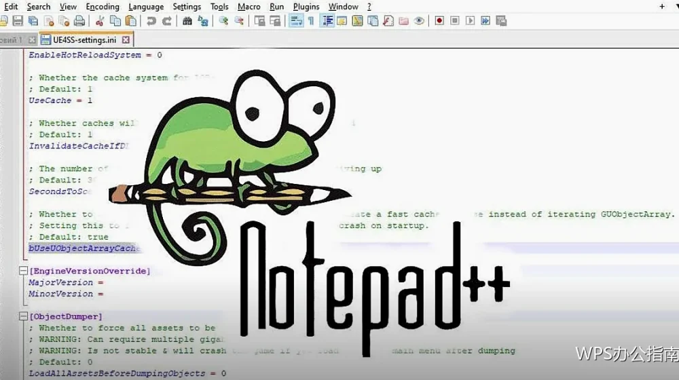Collapse the [ObjectDumper] section fold marker
This screenshot has width=679, height=380.
point(23,316)
